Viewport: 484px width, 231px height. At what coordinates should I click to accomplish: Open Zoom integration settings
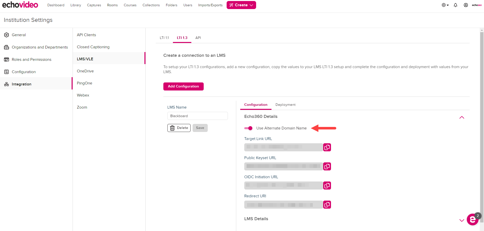(x=109, y=107)
